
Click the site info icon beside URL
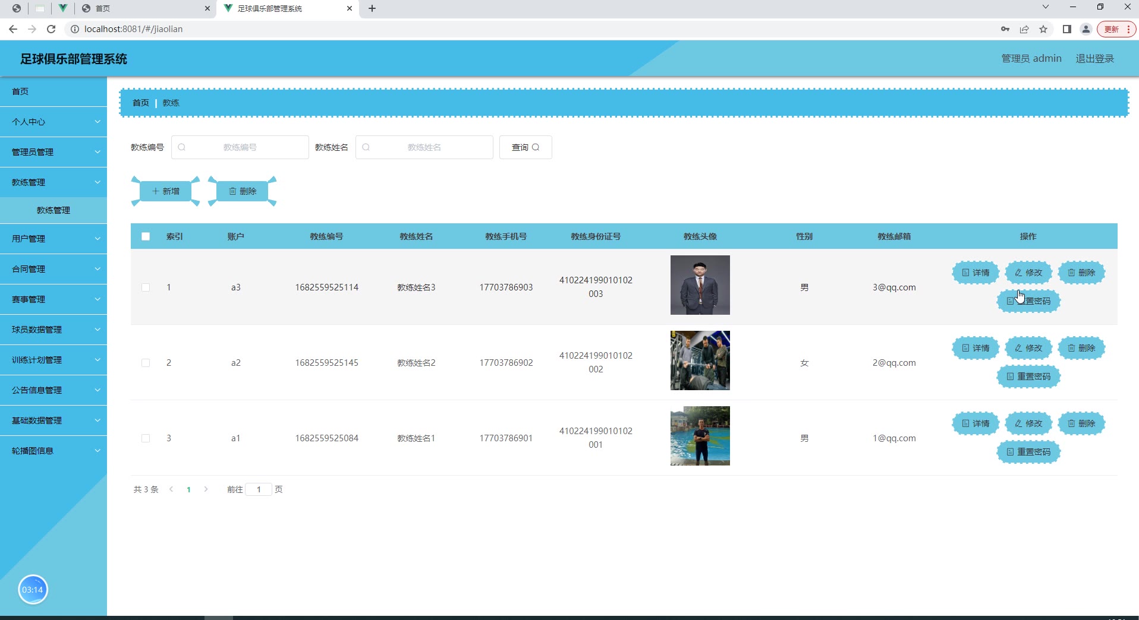pyautogui.click(x=75, y=29)
